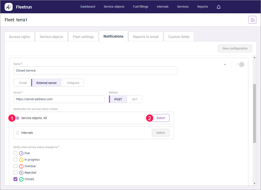Click the New configuration button
The image size is (261, 190).
click(x=235, y=48)
